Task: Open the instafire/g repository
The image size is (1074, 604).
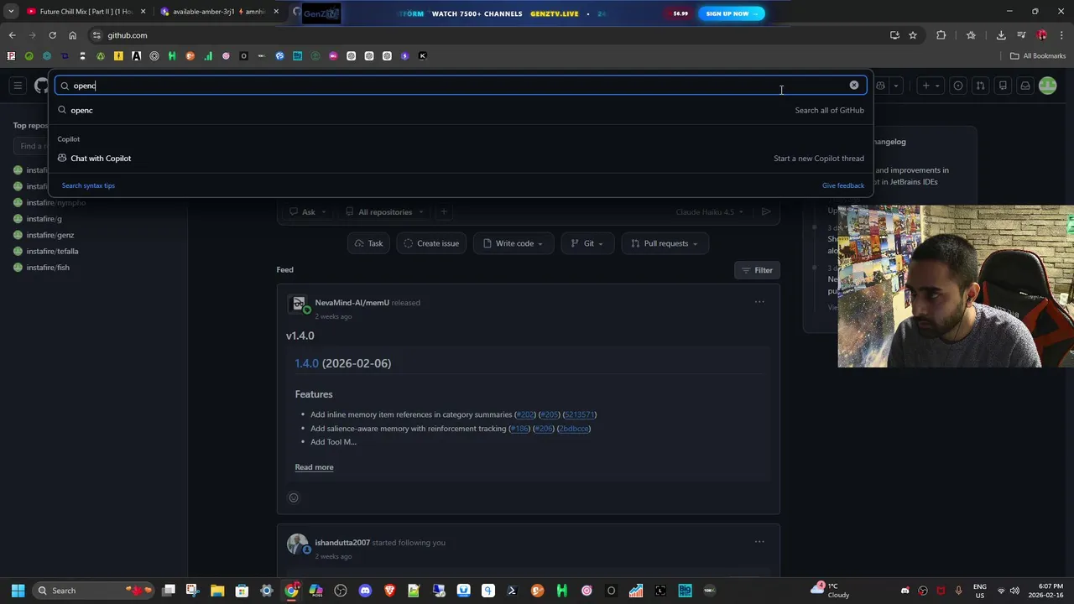Action: click(44, 219)
